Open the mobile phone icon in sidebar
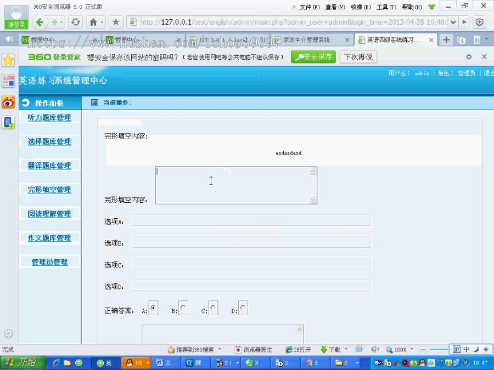This screenshot has width=494, height=370. pyautogui.click(x=8, y=122)
